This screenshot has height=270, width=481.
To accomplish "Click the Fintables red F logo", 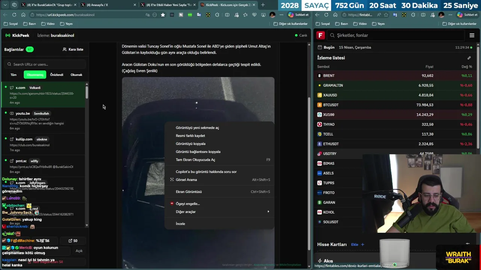I will [x=320, y=35].
